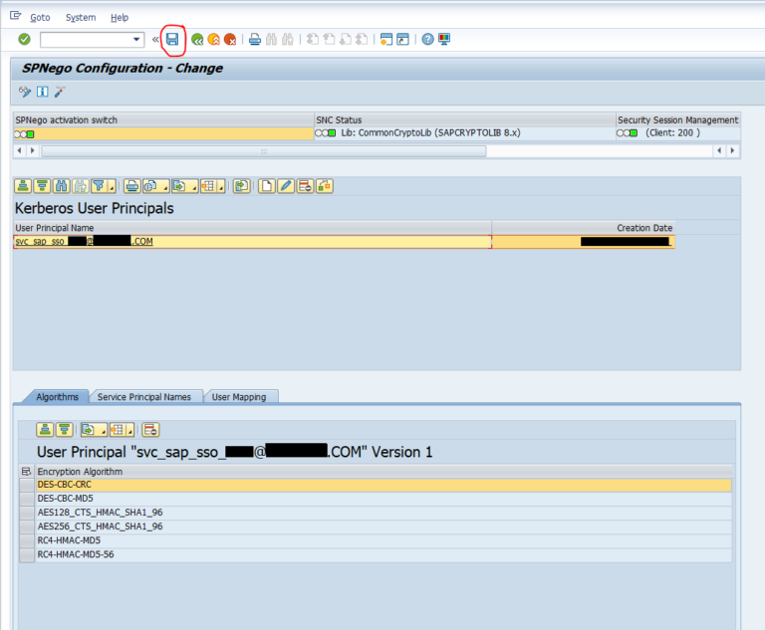
Task: Click the Find binoculars in principals toolbar
Action: [61, 186]
